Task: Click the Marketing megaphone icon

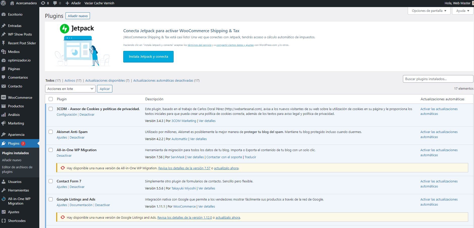Action: (4, 123)
